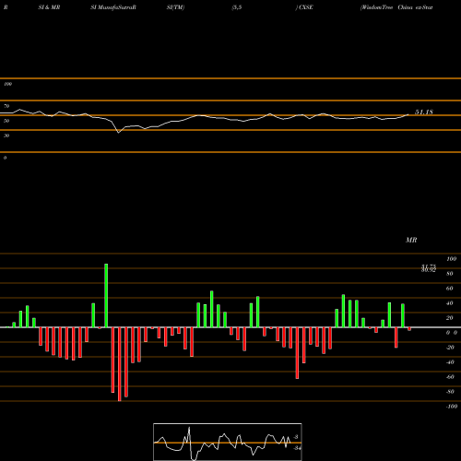Click the MR axis label '40'

point(450,303)
